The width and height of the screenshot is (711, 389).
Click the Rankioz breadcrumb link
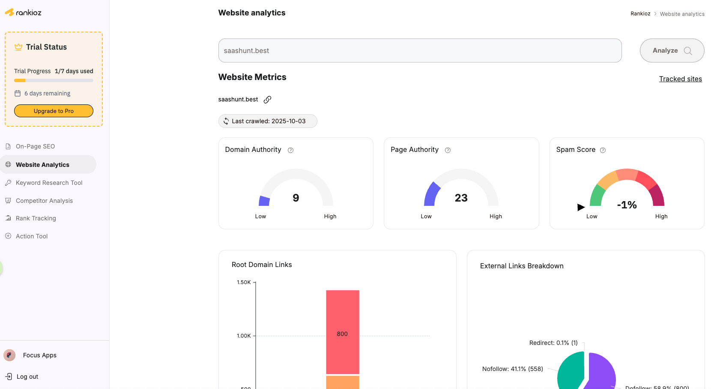click(x=640, y=14)
